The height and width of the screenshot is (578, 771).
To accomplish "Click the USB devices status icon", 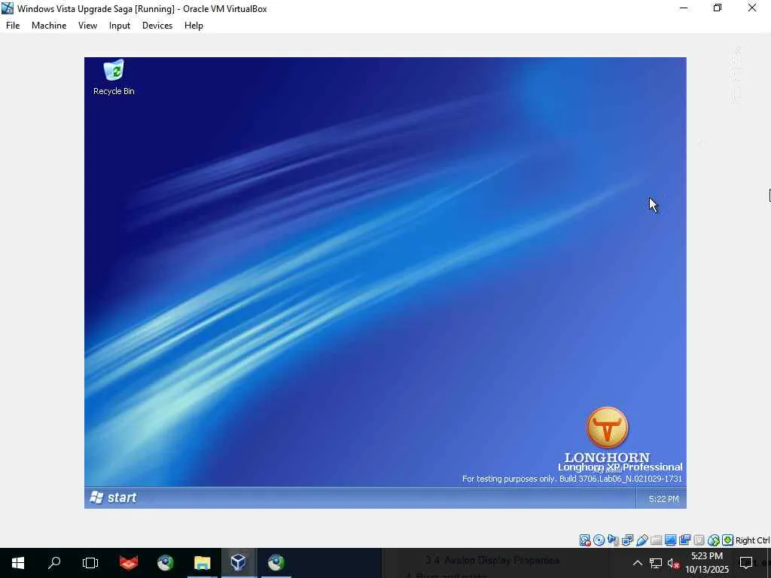I will point(641,540).
